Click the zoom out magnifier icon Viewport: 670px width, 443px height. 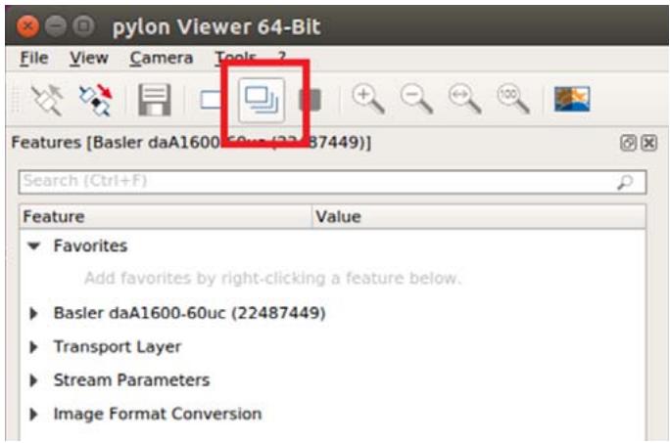click(x=416, y=99)
